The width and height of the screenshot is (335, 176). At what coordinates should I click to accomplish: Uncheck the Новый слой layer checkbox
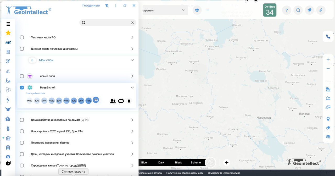pyautogui.click(x=22, y=87)
